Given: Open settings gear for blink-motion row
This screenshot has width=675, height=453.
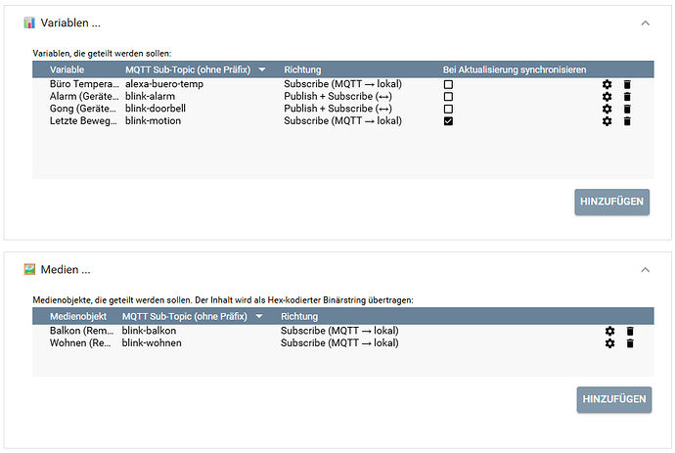Looking at the screenshot, I should pos(607,121).
